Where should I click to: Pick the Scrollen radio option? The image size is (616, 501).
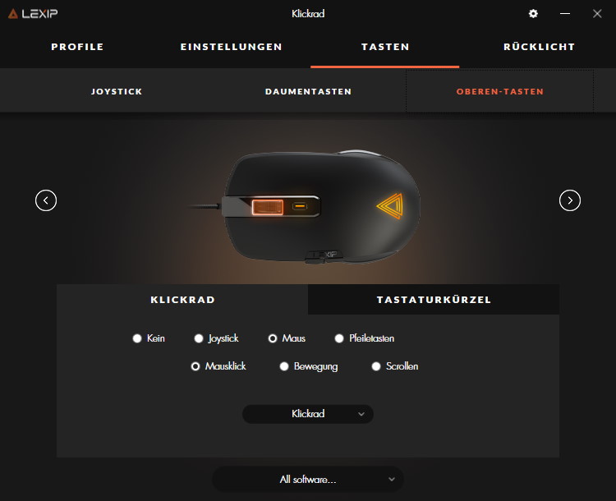(x=395, y=366)
